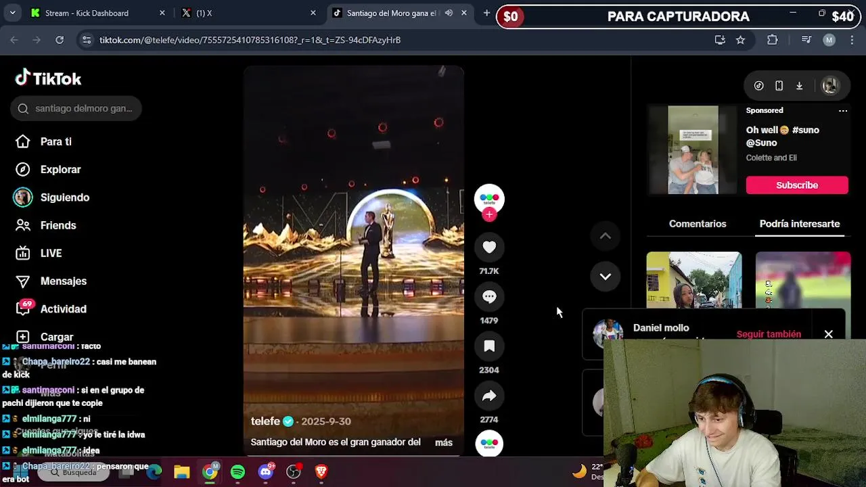The width and height of the screenshot is (866, 487).
Task: Go to previous video with up chevron
Action: click(x=606, y=236)
